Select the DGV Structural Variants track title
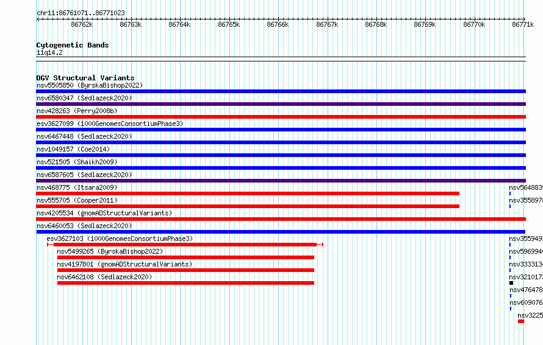543x345 pixels. pos(85,78)
